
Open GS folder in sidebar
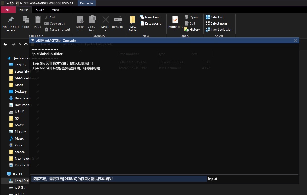click(x=14, y=118)
